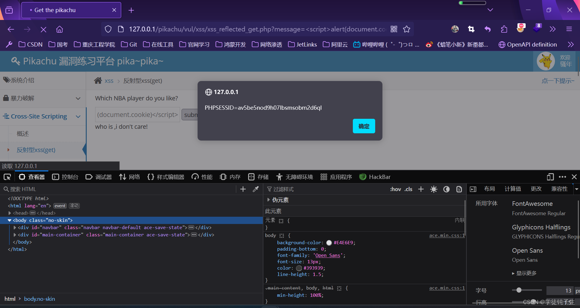The width and height of the screenshot is (580, 308).
Task: Click the undo arrow toolbar icon
Action: 487,29
